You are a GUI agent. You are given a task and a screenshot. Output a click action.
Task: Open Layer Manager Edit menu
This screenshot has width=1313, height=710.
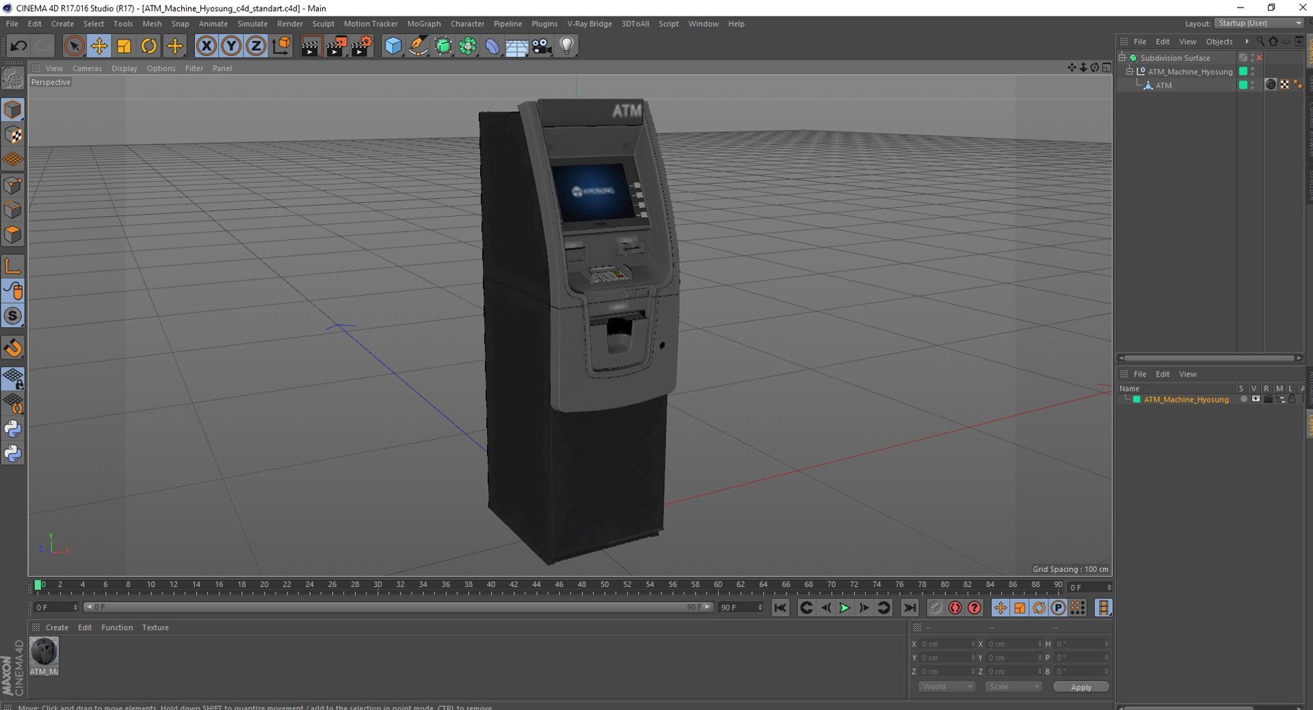point(1163,374)
